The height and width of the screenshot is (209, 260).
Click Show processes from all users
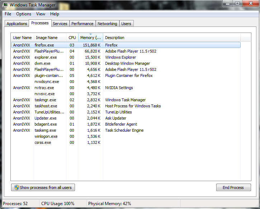point(43,188)
